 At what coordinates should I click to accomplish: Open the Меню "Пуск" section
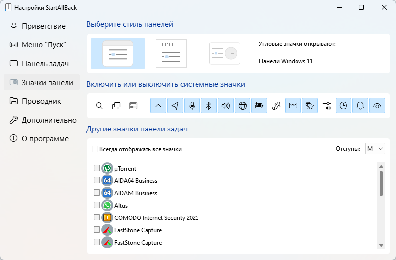pyautogui.click(x=42, y=45)
